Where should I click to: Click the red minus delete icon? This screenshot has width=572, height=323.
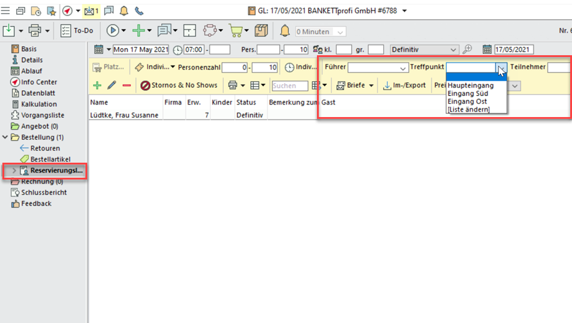coord(126,86)
